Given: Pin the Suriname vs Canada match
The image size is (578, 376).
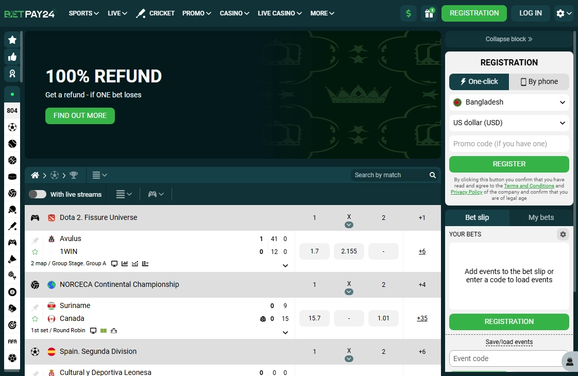Looking at the screenshot, I should point(35,307).
